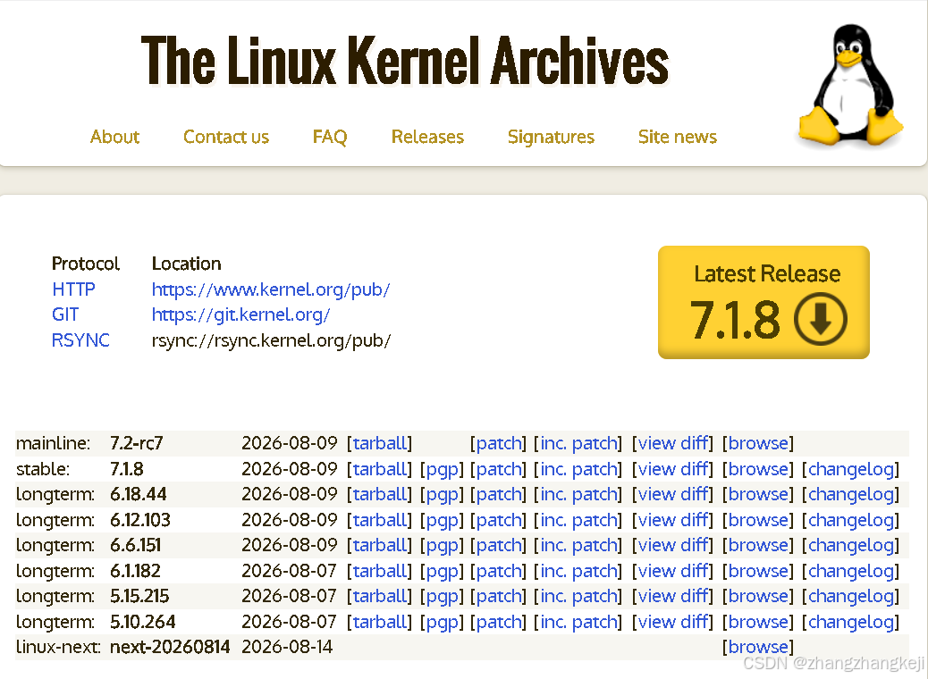
Task: Go to the FAQ page
Action: pos(330,137)
